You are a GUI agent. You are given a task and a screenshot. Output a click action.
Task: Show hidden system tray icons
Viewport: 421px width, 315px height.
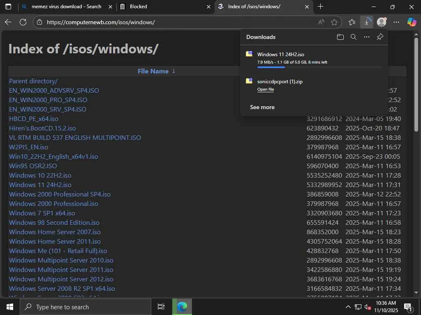coord(348,307)
